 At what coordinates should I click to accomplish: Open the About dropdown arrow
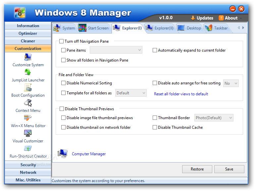pos(241,18)
